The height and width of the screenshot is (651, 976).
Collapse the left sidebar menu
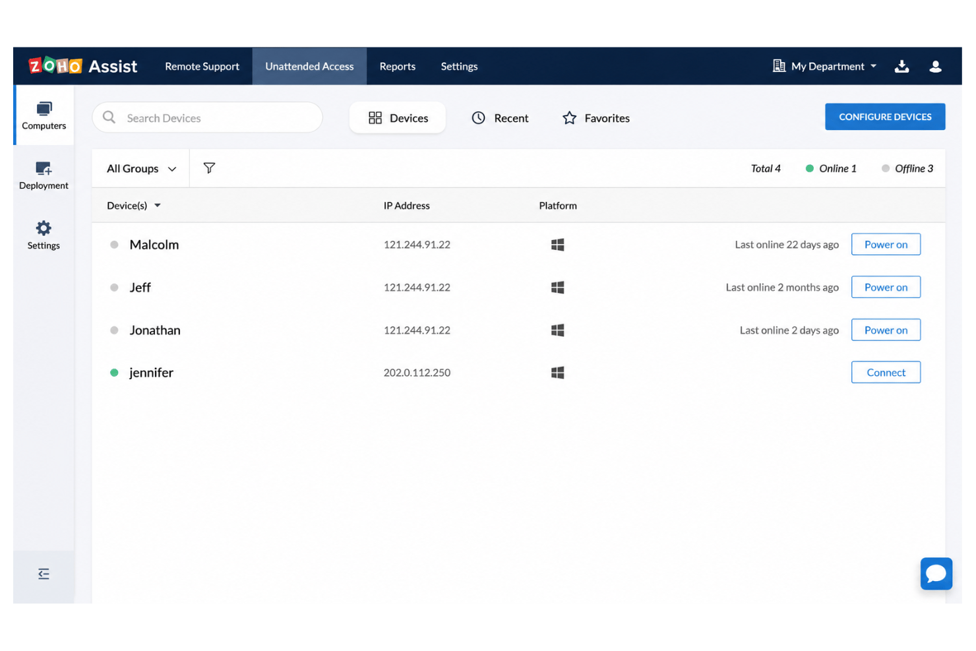[x=44, y=574]
